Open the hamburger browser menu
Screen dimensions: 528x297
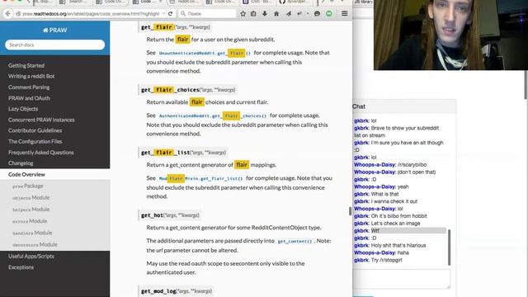[x=345, y=14]
